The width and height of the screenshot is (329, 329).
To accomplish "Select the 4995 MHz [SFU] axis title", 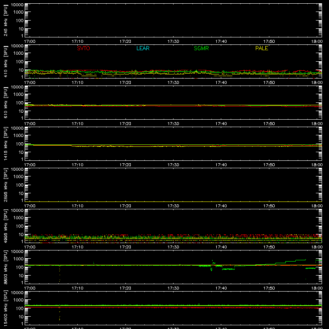I will click(x=5, y=226).
